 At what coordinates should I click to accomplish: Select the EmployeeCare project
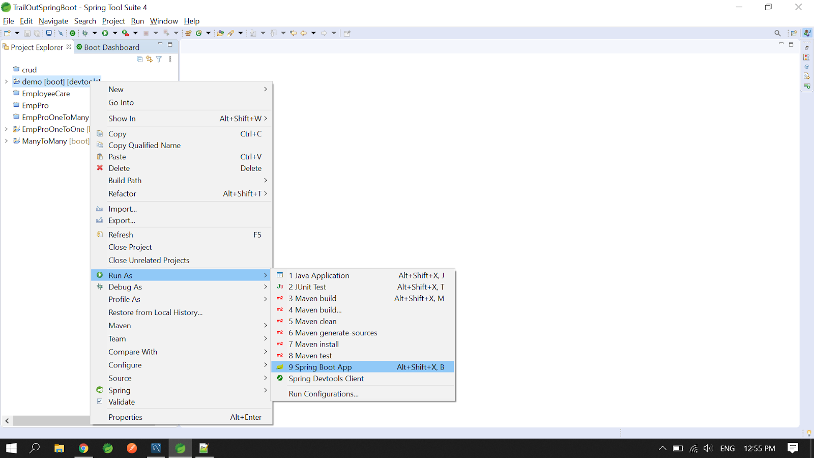42,94
